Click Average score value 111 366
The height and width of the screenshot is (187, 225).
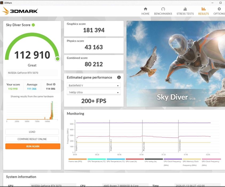click(x=32, y=89)
